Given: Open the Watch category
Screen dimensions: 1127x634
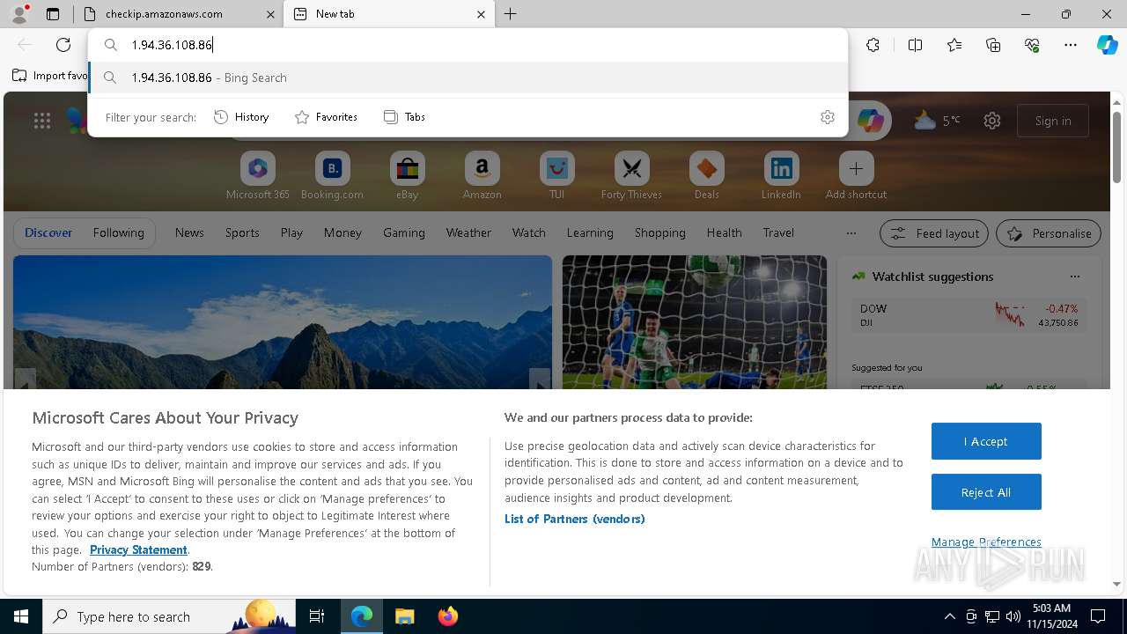Looking at the screenshot, I should [x=529, y=232].
